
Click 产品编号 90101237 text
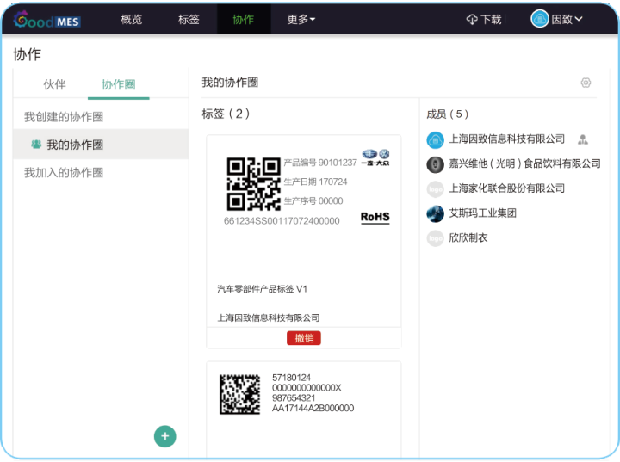click(320, 163)
